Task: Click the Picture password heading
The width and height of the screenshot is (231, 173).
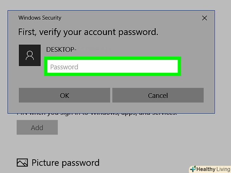Action: point(65,163)
